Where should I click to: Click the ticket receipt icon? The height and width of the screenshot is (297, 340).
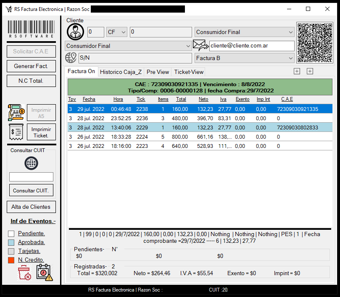coord(16,132)
